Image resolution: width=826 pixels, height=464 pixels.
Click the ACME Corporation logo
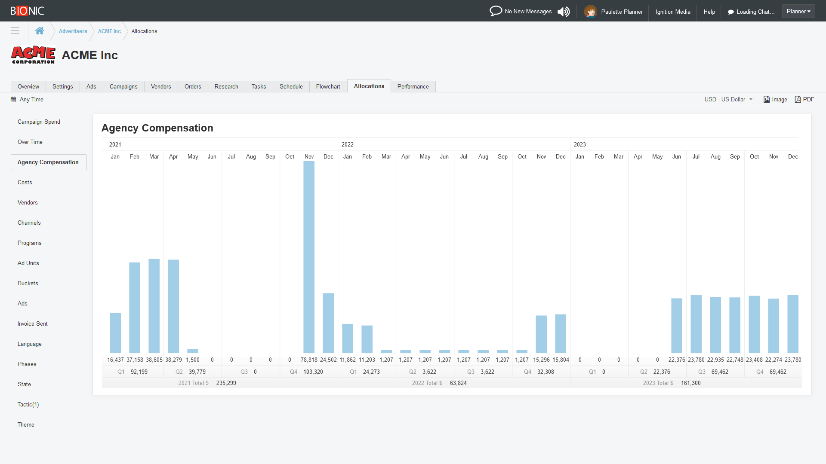click(33, 55)
